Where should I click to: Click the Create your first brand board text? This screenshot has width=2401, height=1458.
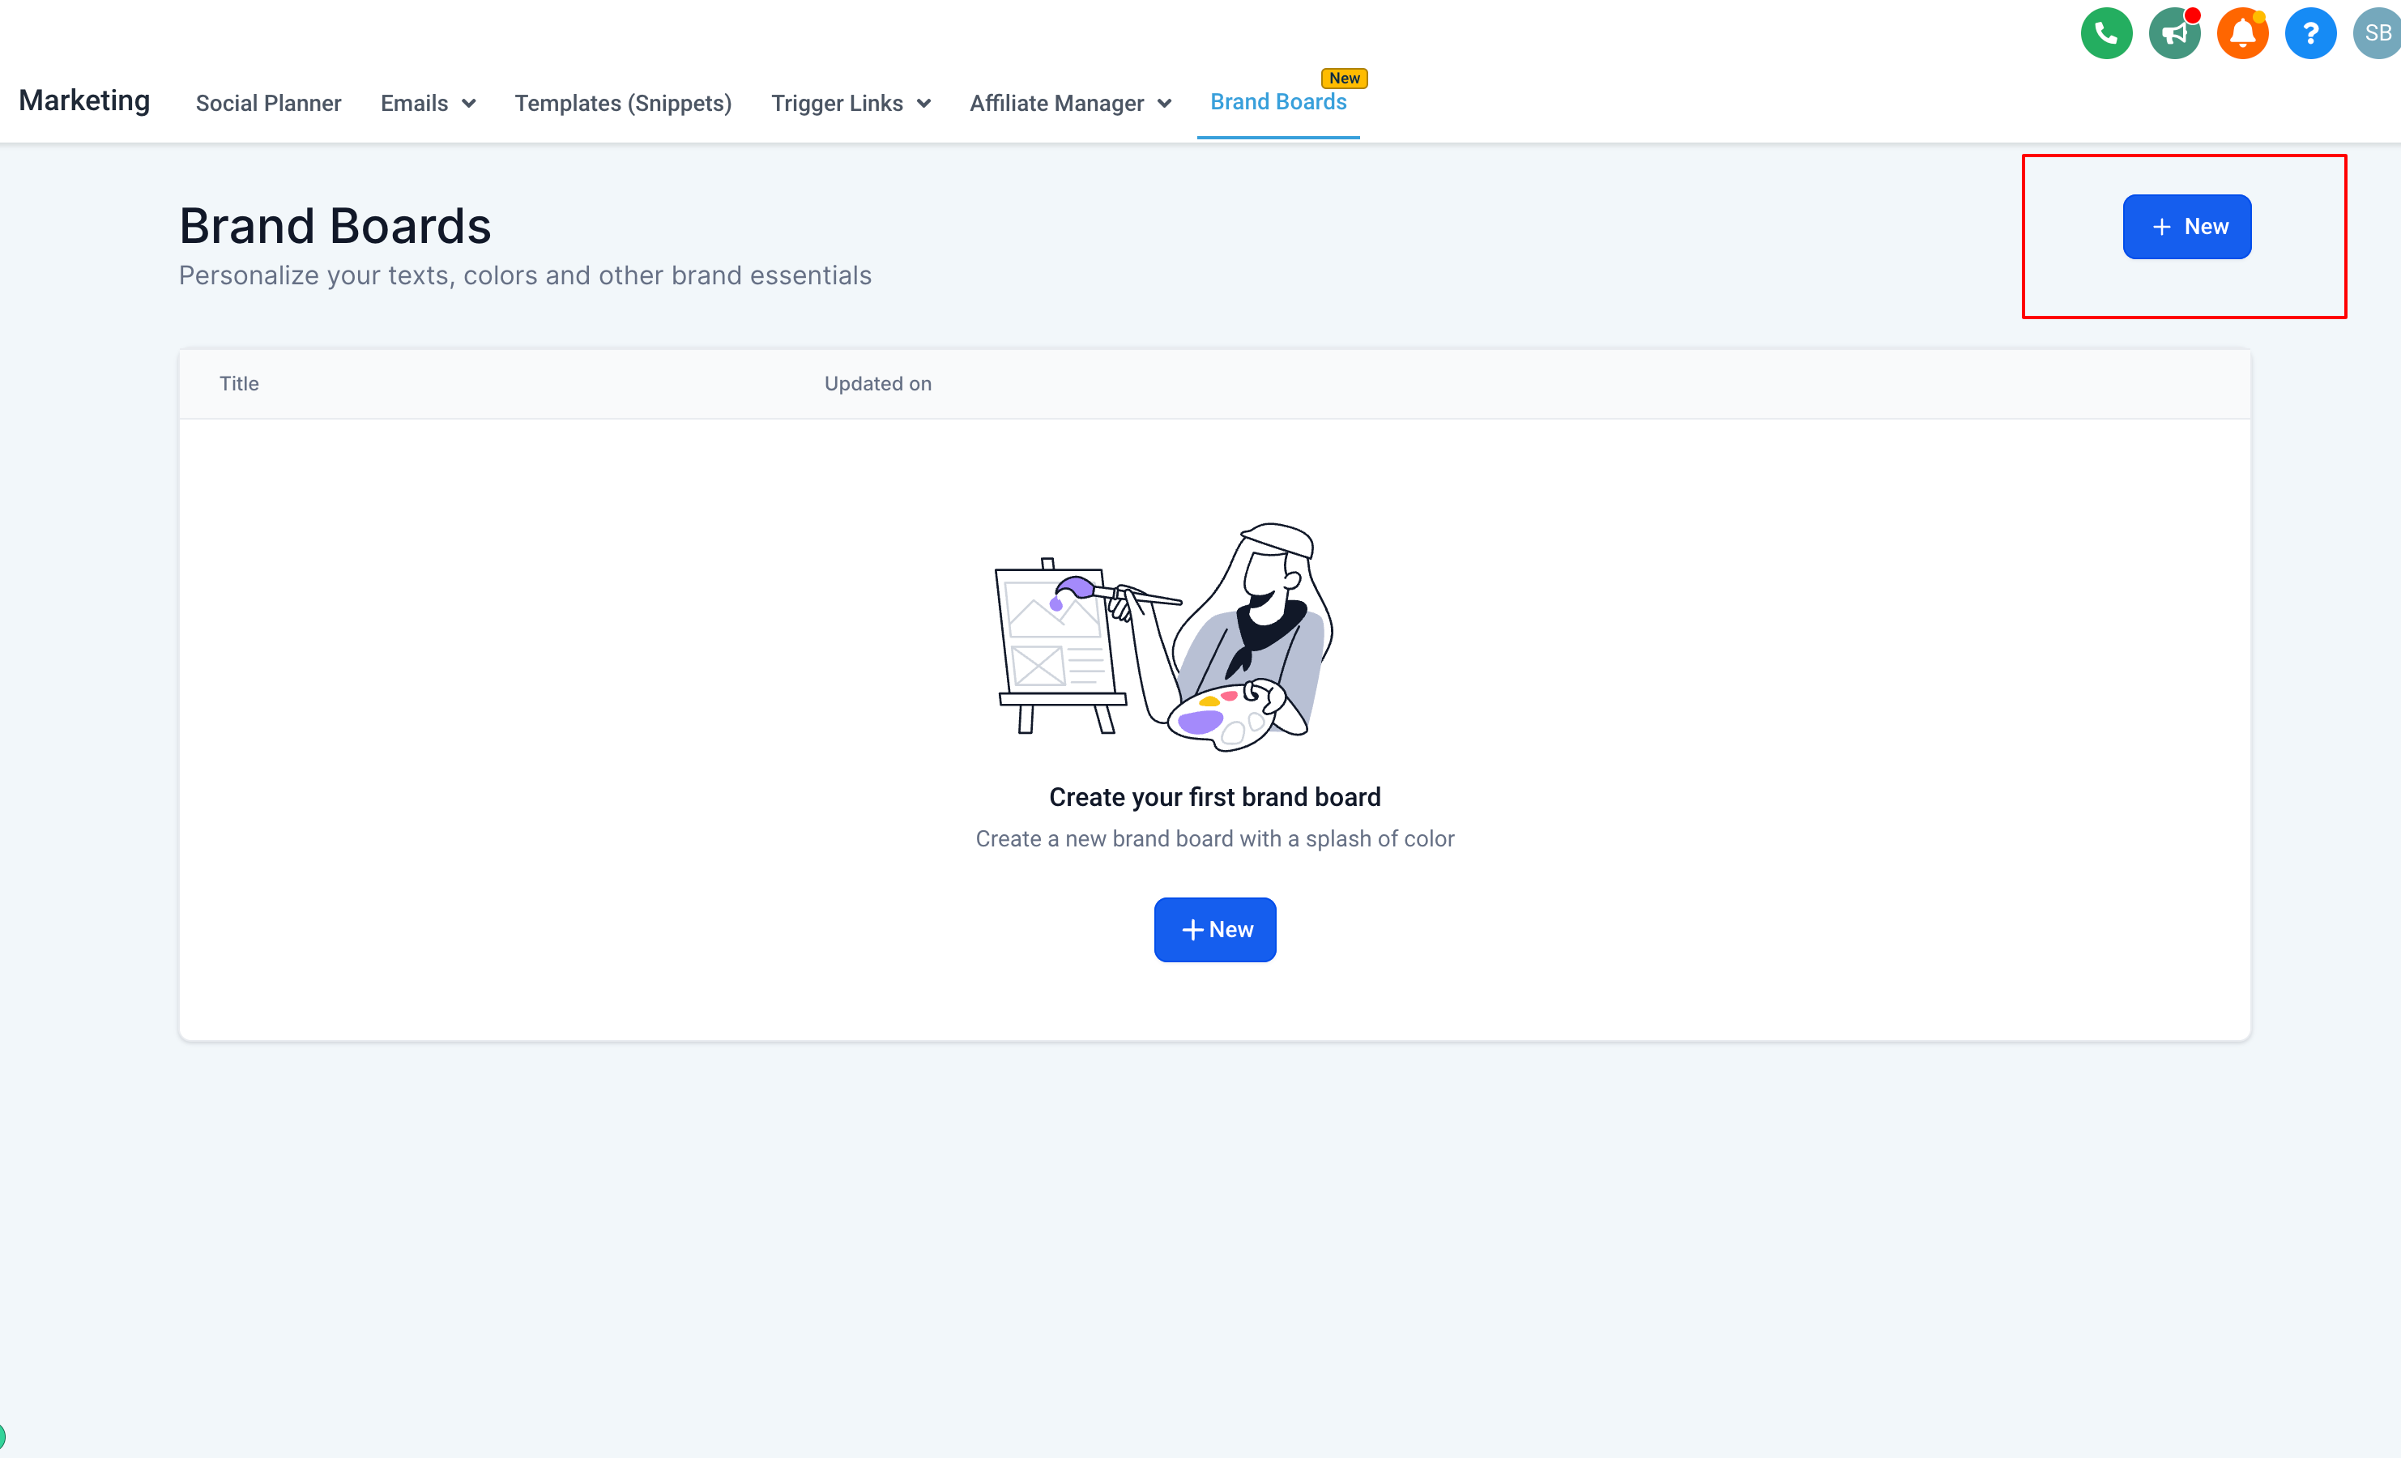1214,797
